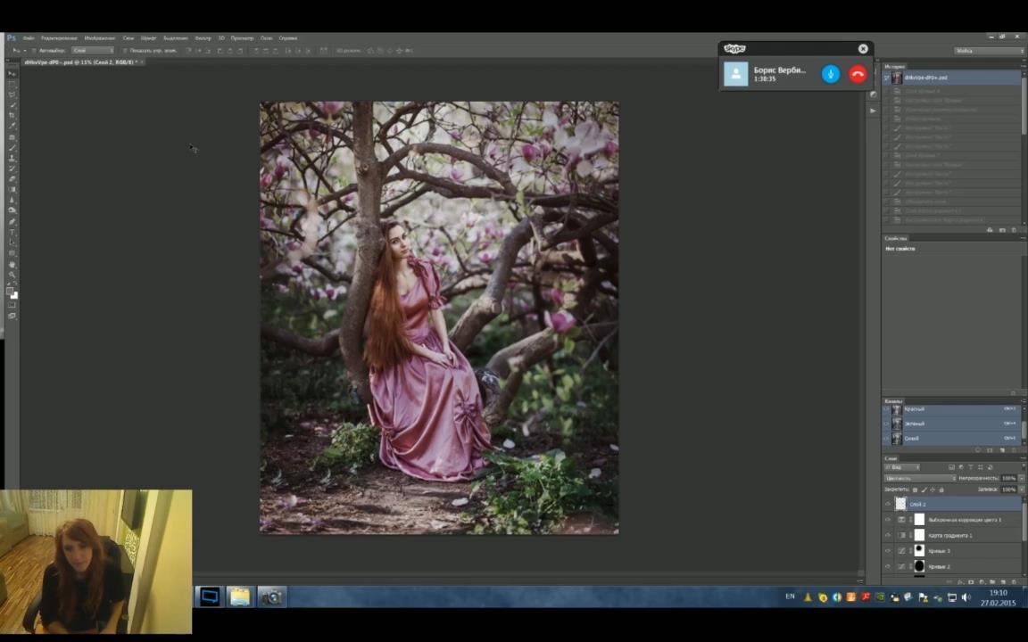Hide the Кривые 3 layer
Image resolution: width=1028 pixels, height=642 pixels.
(888, 551)
